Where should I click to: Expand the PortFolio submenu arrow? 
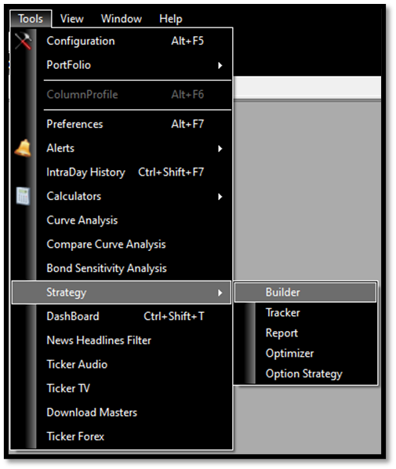coord(220,65)
